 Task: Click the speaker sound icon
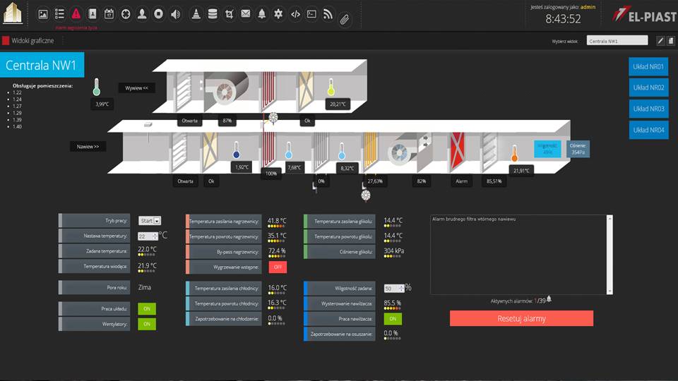pos(176,13)
